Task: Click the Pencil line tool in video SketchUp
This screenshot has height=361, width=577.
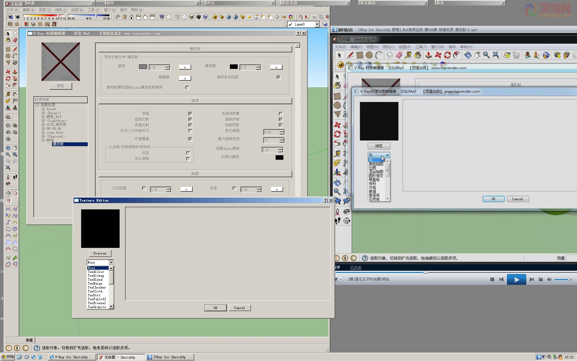Action: pyautogui.click(x=350, y=55)
